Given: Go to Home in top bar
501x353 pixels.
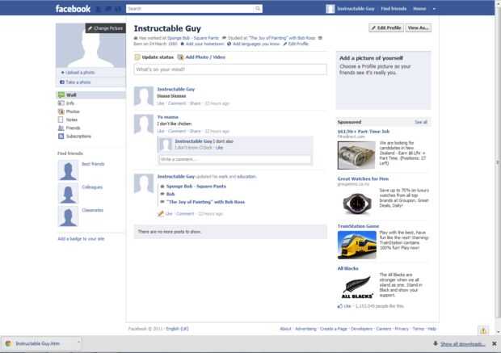Looking at the screenshot, I should (419, 9).
